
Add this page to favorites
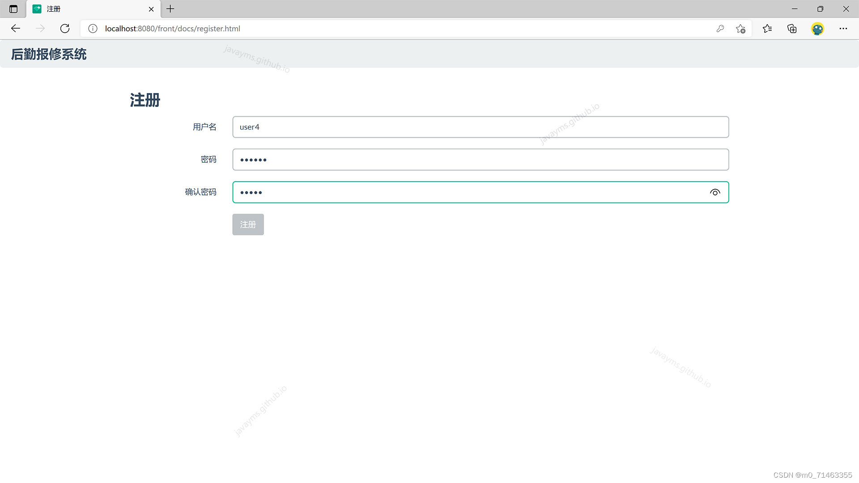740,29
